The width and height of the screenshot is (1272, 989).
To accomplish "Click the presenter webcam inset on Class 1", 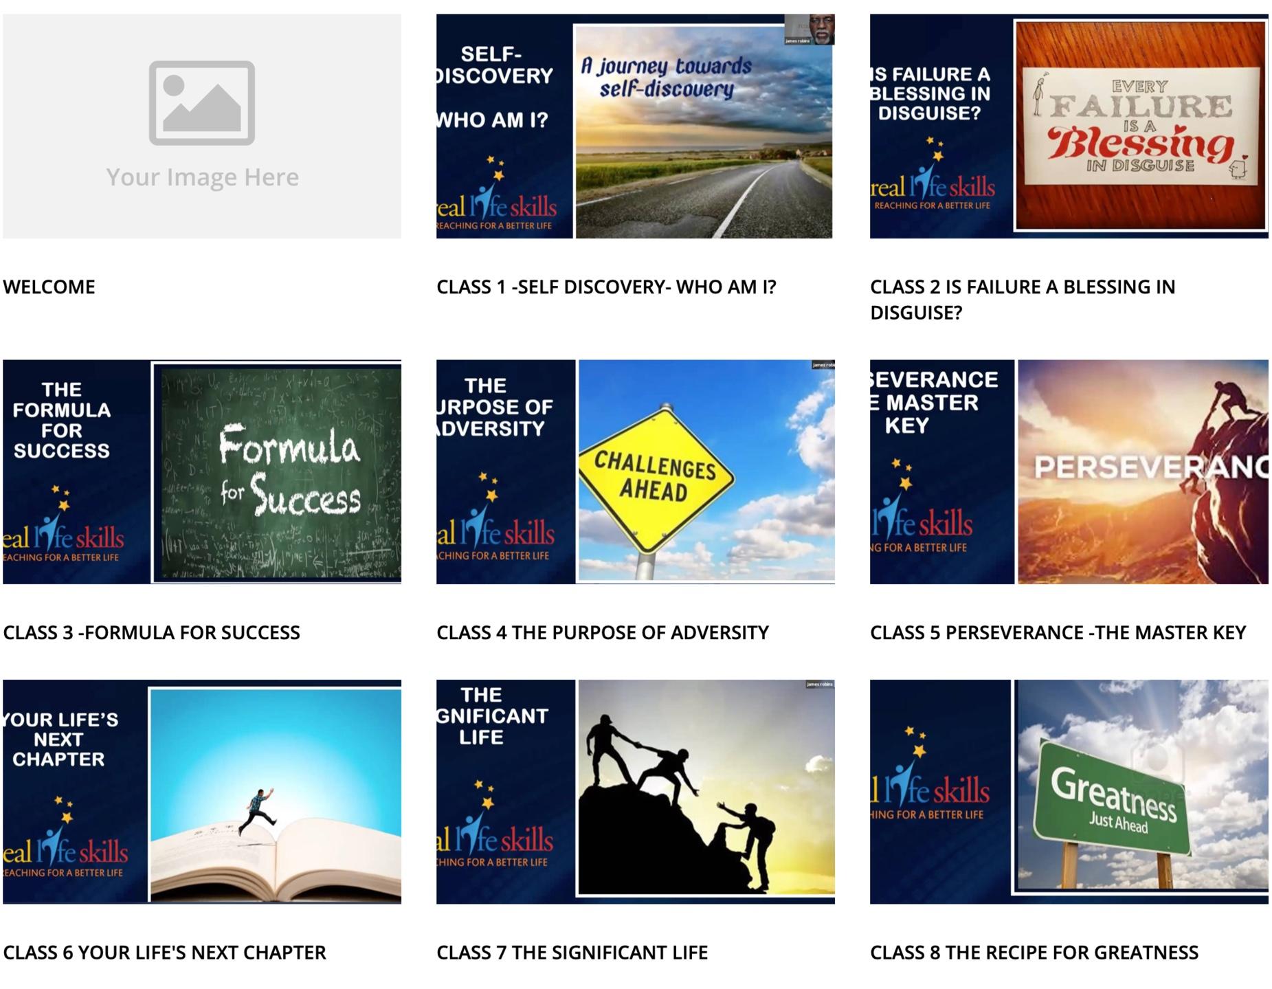I will click(x=810, y=30).
